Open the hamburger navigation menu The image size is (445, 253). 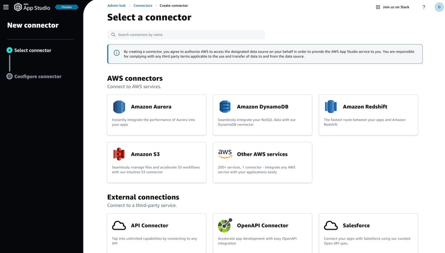pos(6,7)
